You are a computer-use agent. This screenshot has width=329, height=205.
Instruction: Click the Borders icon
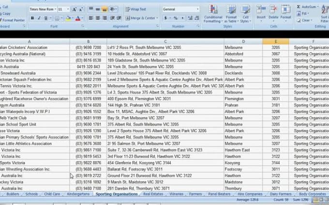tap(57, 18)
